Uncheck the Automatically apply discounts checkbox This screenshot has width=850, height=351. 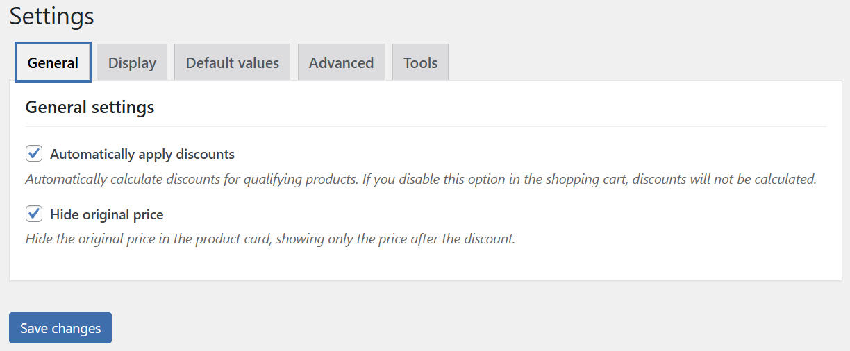coord(34,153)
